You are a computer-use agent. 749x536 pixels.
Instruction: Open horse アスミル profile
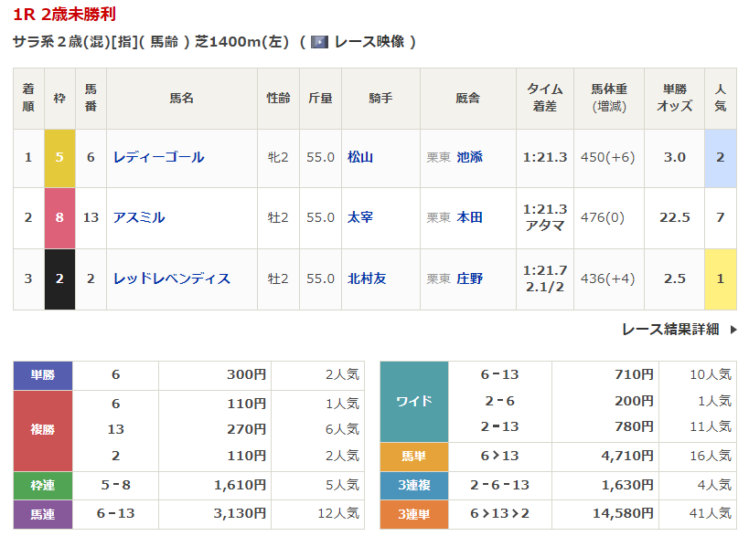139,217
